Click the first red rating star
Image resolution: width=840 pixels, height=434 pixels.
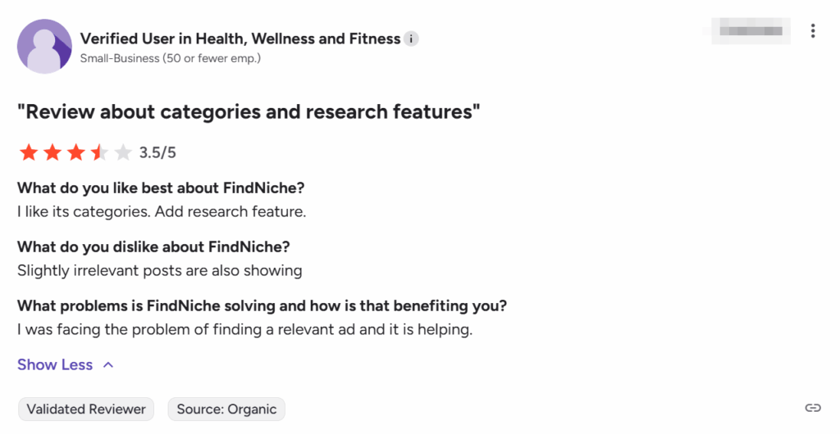coord(29,152)
